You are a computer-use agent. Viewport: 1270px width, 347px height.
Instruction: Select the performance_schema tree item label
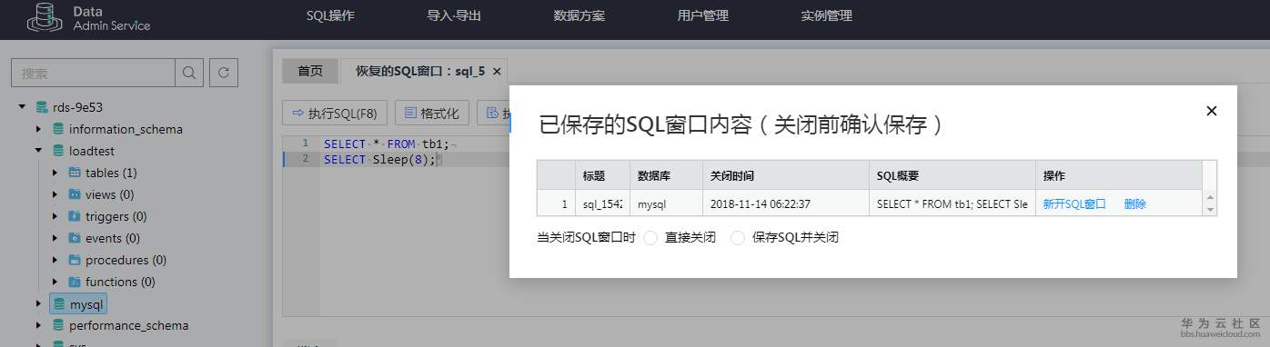tap(128, 325)
